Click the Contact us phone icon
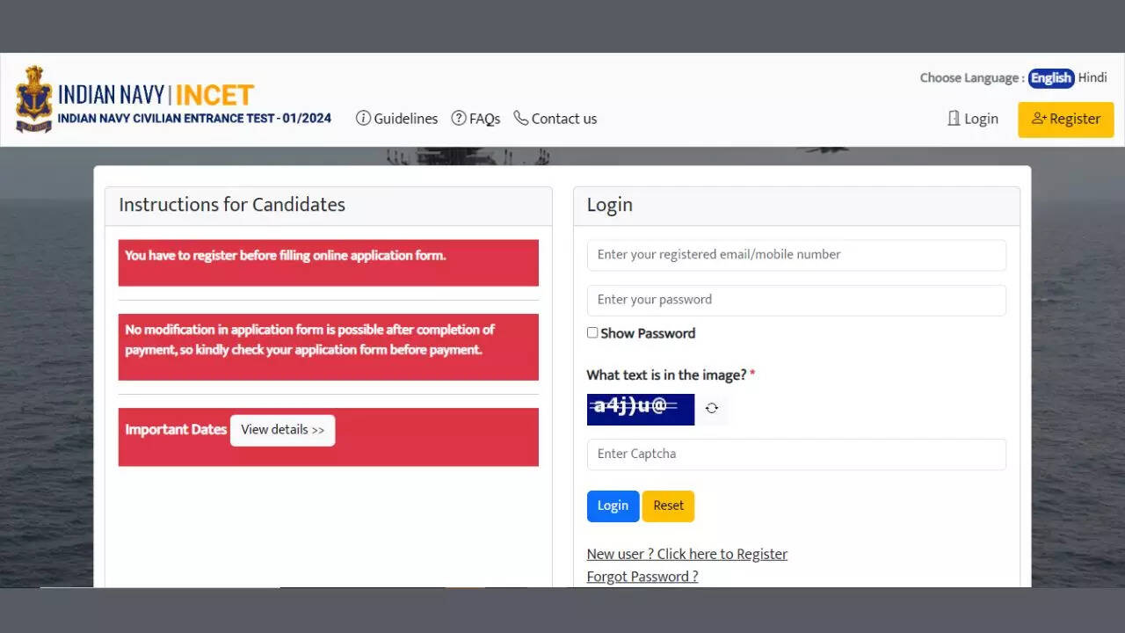The width and height of the screenshot is (1125, 633). pyautogui.click(x=521, y=118)
